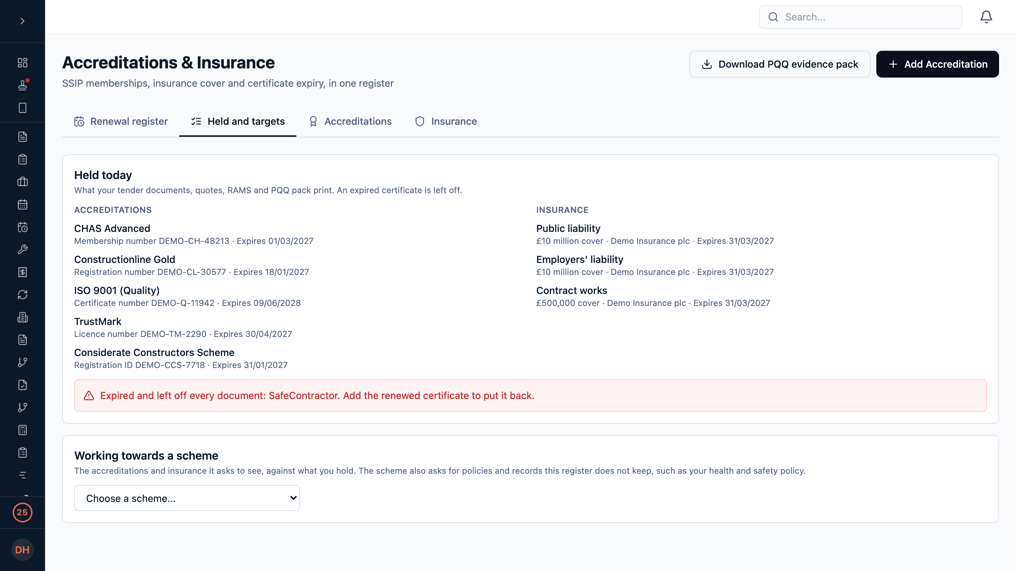The width and height of the screenshot is (1016, 571).
Task: Click the £500,000 cover detail line
Action: coord(653,303)
